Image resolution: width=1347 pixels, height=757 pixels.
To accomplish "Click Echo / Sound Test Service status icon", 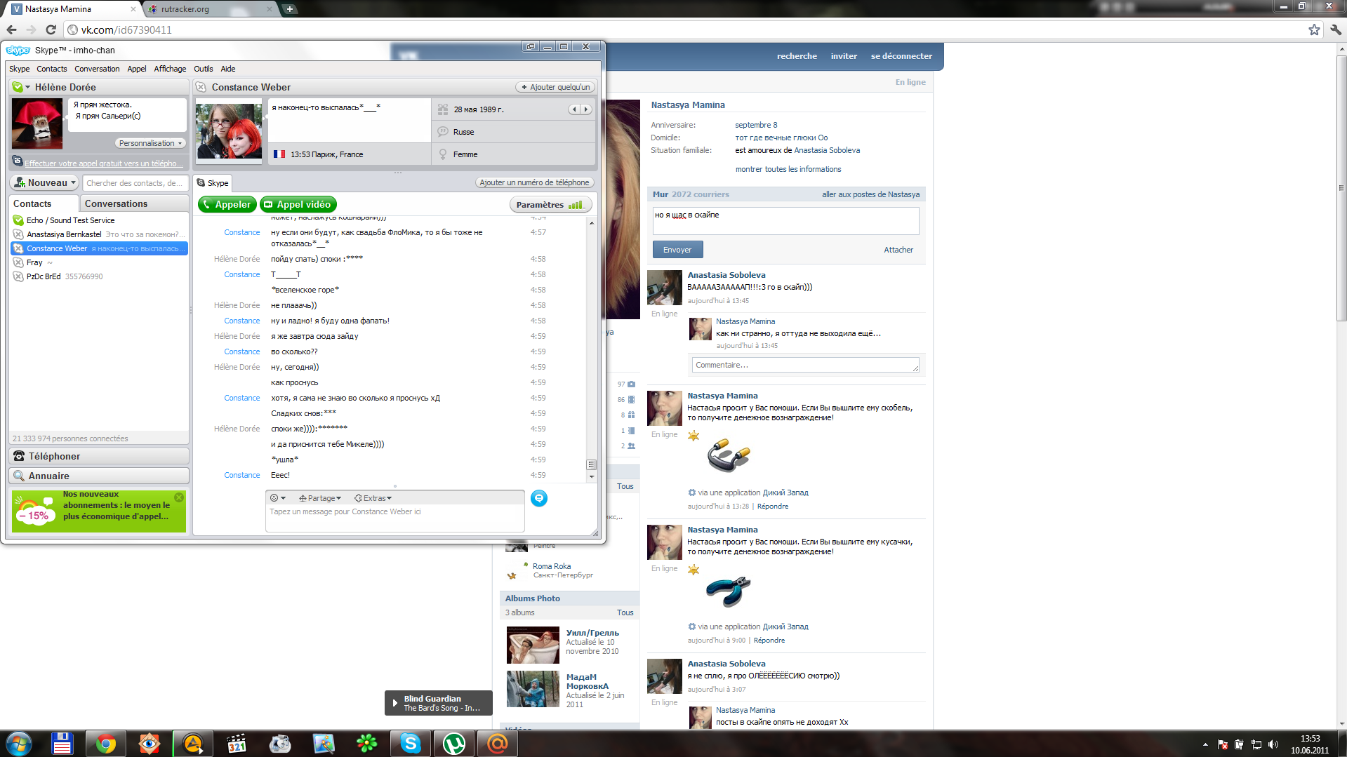I will click(x=18, y=220).
